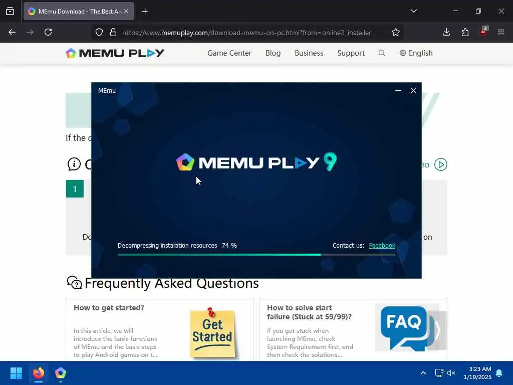This screenshot has width=513, height=385.
Task: Expand the list all tabs chevron
Action: [x=413, y=11]
